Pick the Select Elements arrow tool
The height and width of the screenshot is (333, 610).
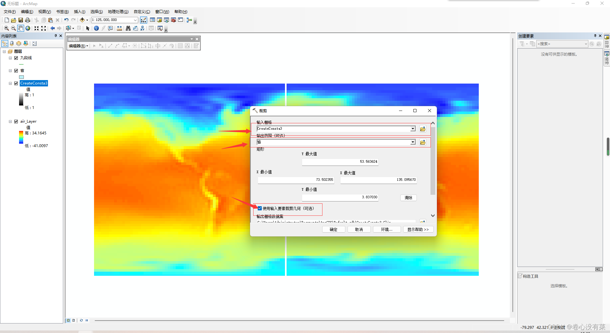point(88,28)
